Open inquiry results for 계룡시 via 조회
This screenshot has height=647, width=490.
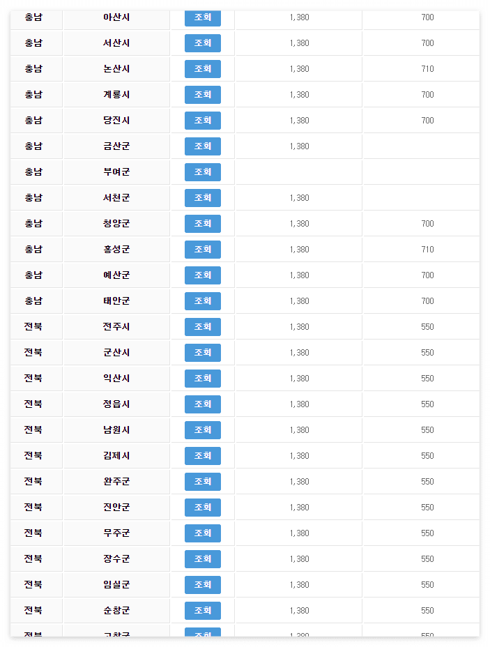[x=202, y=94]
